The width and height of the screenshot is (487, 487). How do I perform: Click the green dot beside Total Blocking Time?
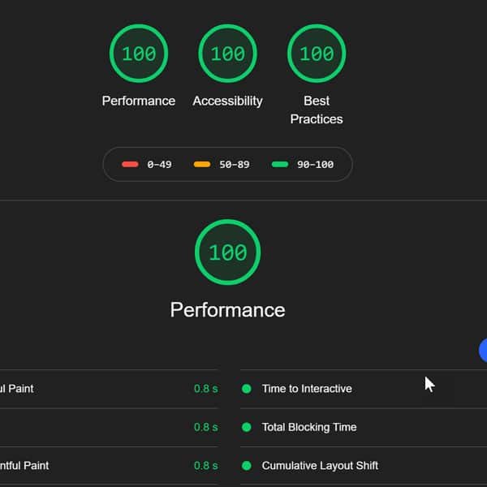click(247, 427)
